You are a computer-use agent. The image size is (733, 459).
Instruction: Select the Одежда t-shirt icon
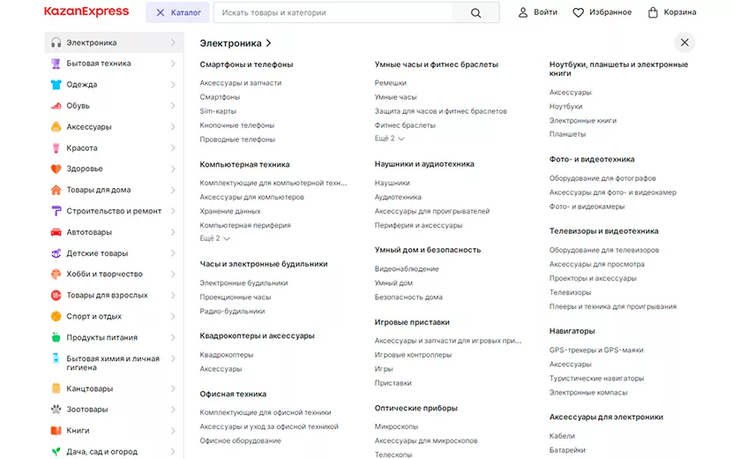coord(56,85)
